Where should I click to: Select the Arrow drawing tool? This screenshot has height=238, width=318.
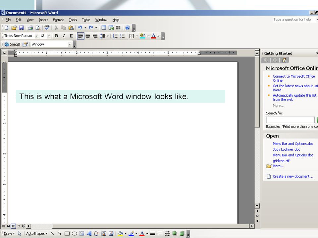pos(60,234)
